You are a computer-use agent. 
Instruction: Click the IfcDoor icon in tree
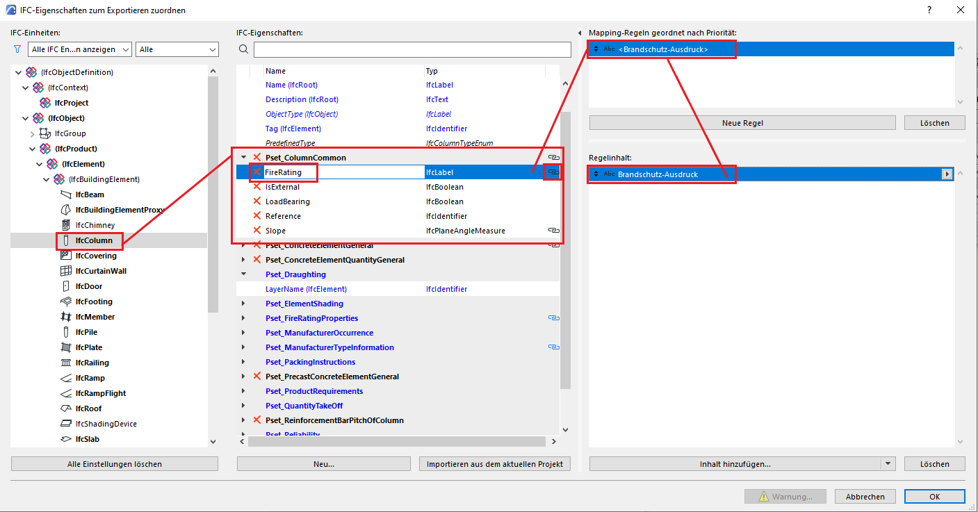click(66, 286)
